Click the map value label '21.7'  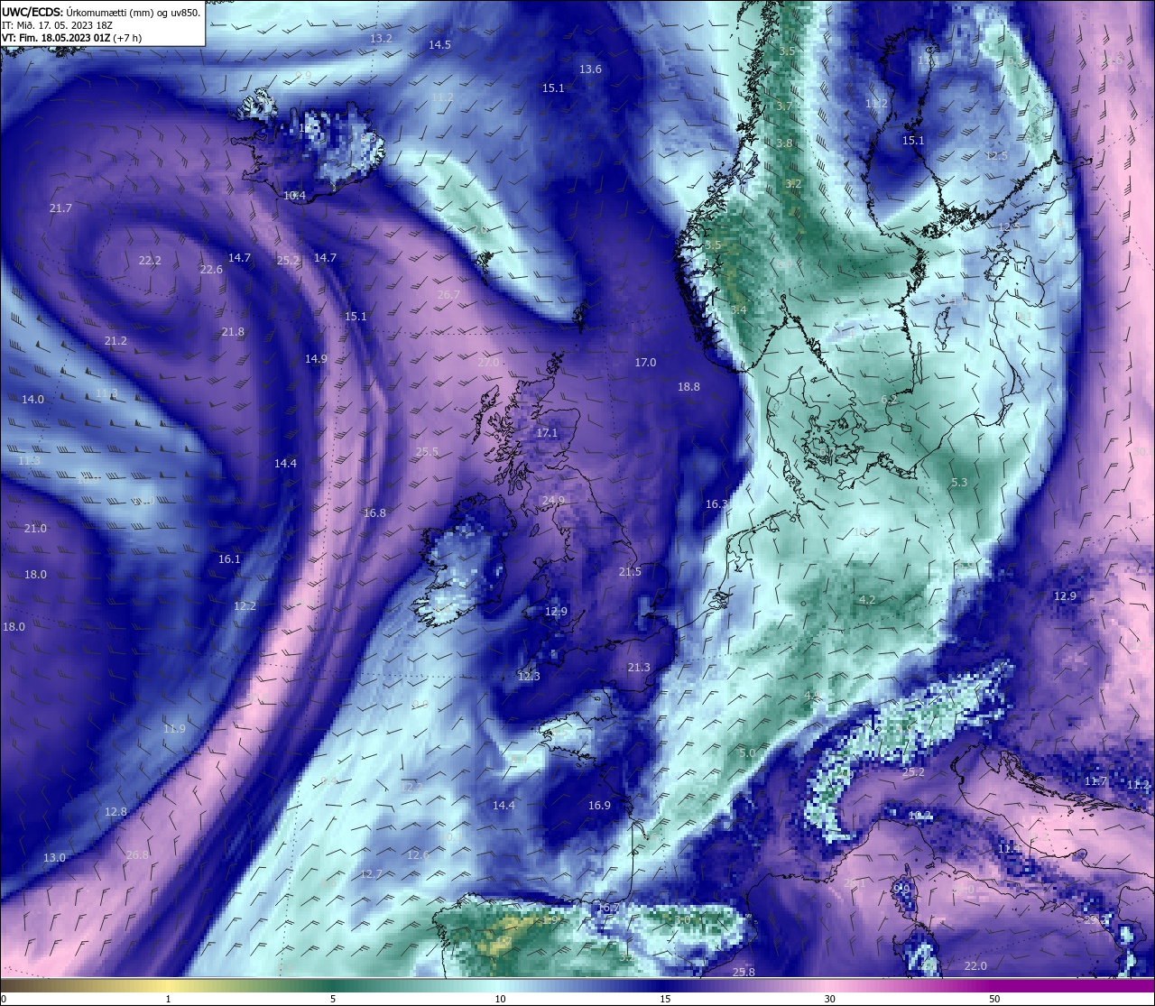pos(60,208)
